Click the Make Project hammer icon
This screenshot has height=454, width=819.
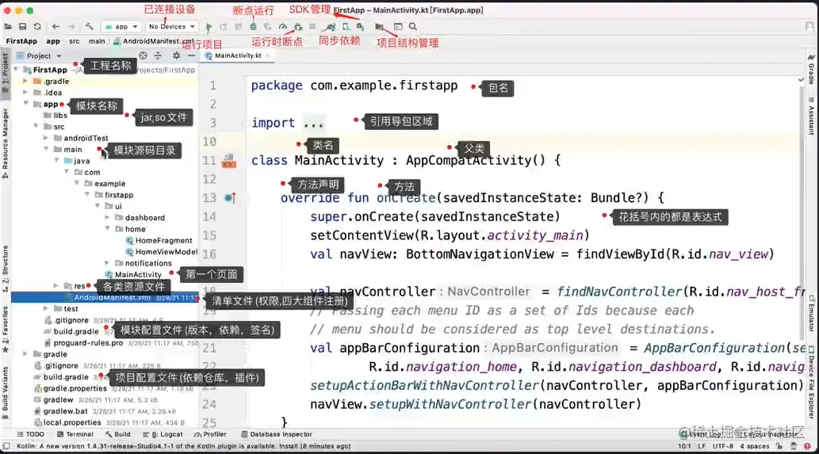(90, 27)
